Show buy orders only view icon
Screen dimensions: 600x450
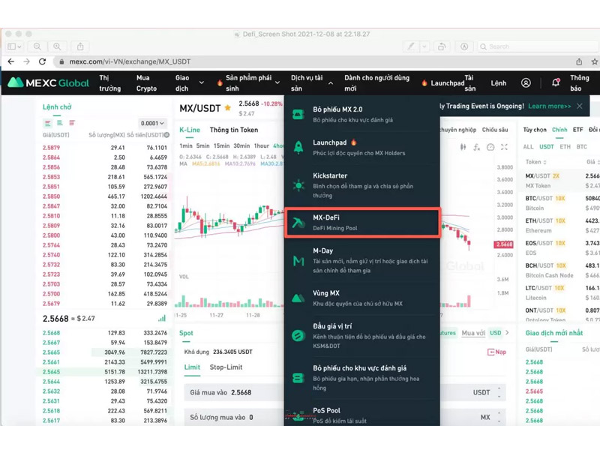(60, 123)
